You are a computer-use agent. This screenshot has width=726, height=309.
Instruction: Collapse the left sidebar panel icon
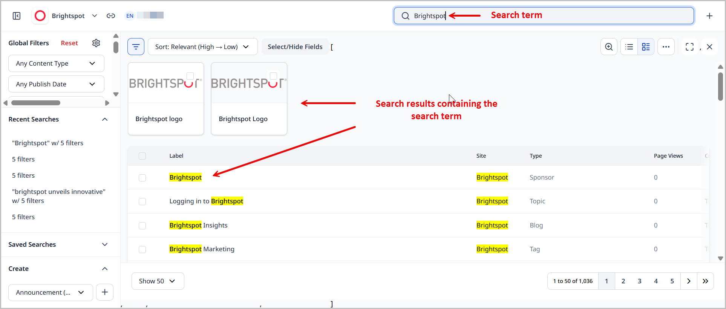(17, 16)
